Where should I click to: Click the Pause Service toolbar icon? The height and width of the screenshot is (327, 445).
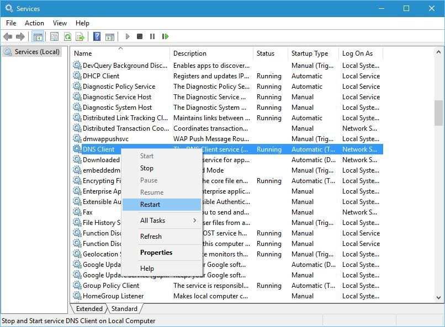pyautogui.click(x=152, y=36)
